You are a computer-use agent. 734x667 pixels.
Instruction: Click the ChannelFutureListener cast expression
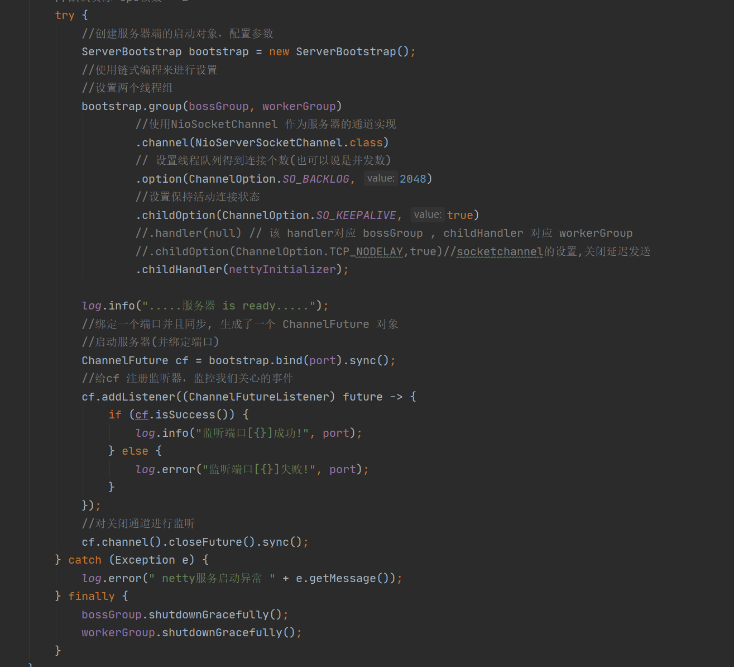256,397
